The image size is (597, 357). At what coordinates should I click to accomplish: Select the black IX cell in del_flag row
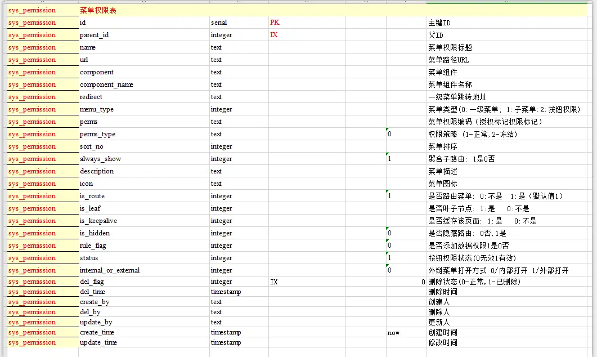click(307, 282)
